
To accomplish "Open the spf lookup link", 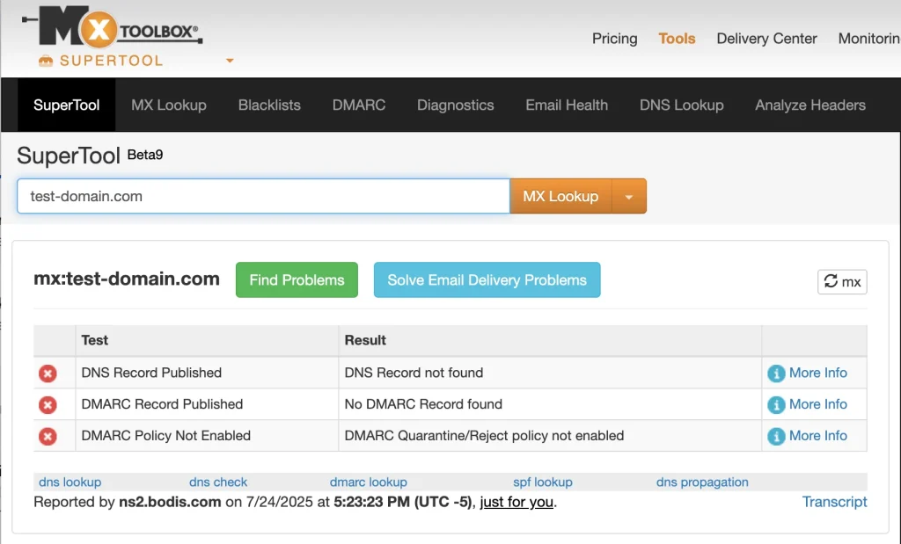I will pos(543,482).
